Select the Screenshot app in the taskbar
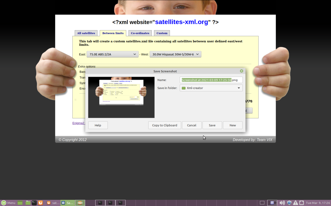This screenshot has width=331, height=206. point(67,203)
